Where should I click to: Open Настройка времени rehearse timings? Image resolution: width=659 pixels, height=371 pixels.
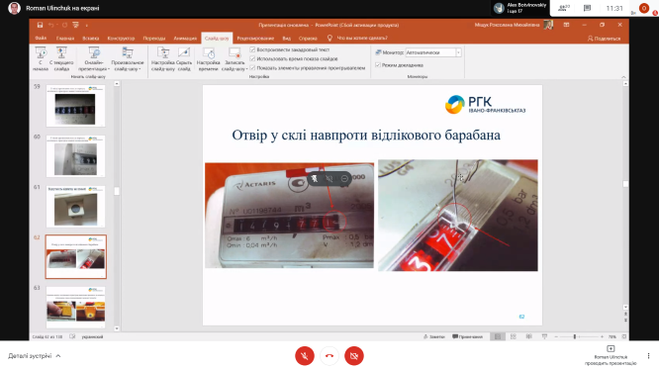coord(208,58)
